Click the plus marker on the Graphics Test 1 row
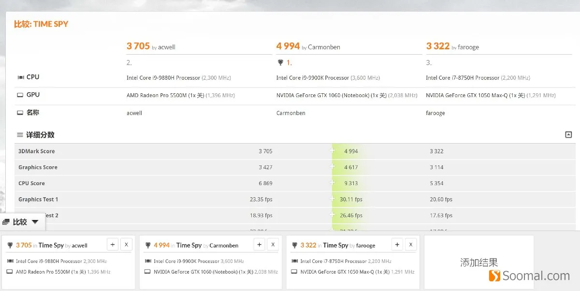Screen dimensions: 580x291 (x=333, y=199)
